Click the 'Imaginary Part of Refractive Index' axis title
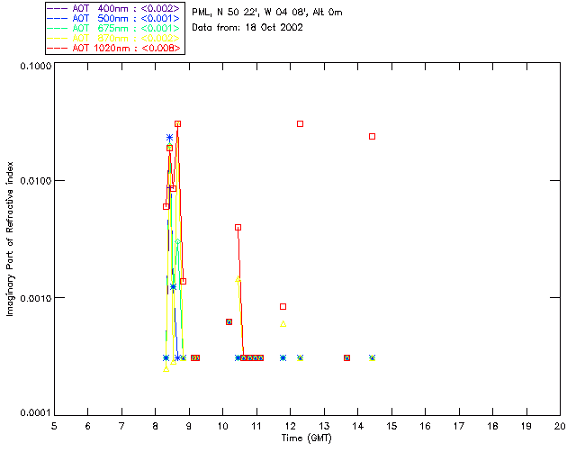The image size is (576, 461). pyautogui.click(x=10, y=239)
